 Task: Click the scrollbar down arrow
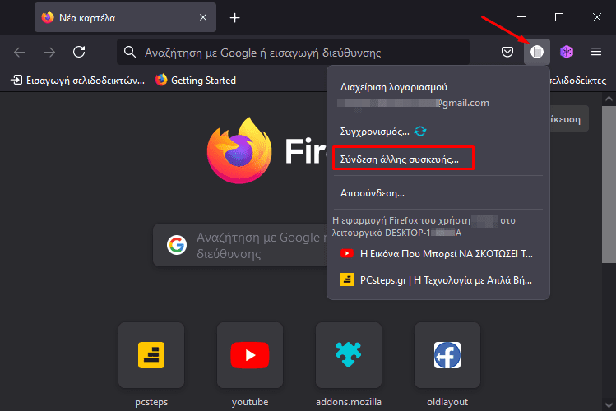point(609,404)
